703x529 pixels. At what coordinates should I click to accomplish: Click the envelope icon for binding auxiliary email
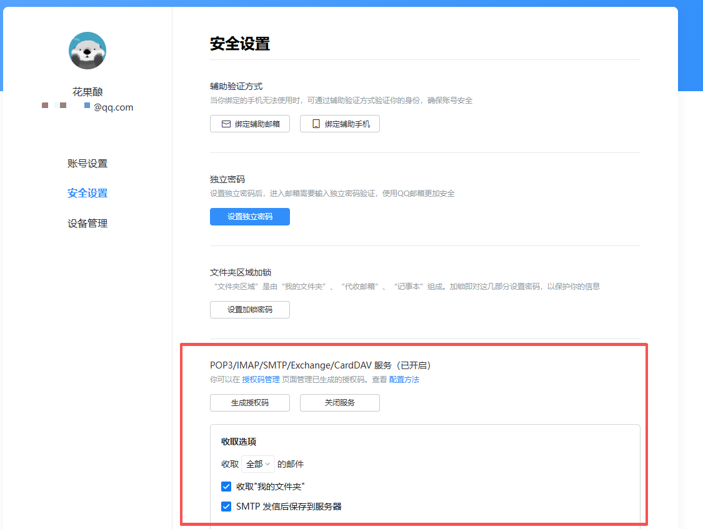click(226, 124)
